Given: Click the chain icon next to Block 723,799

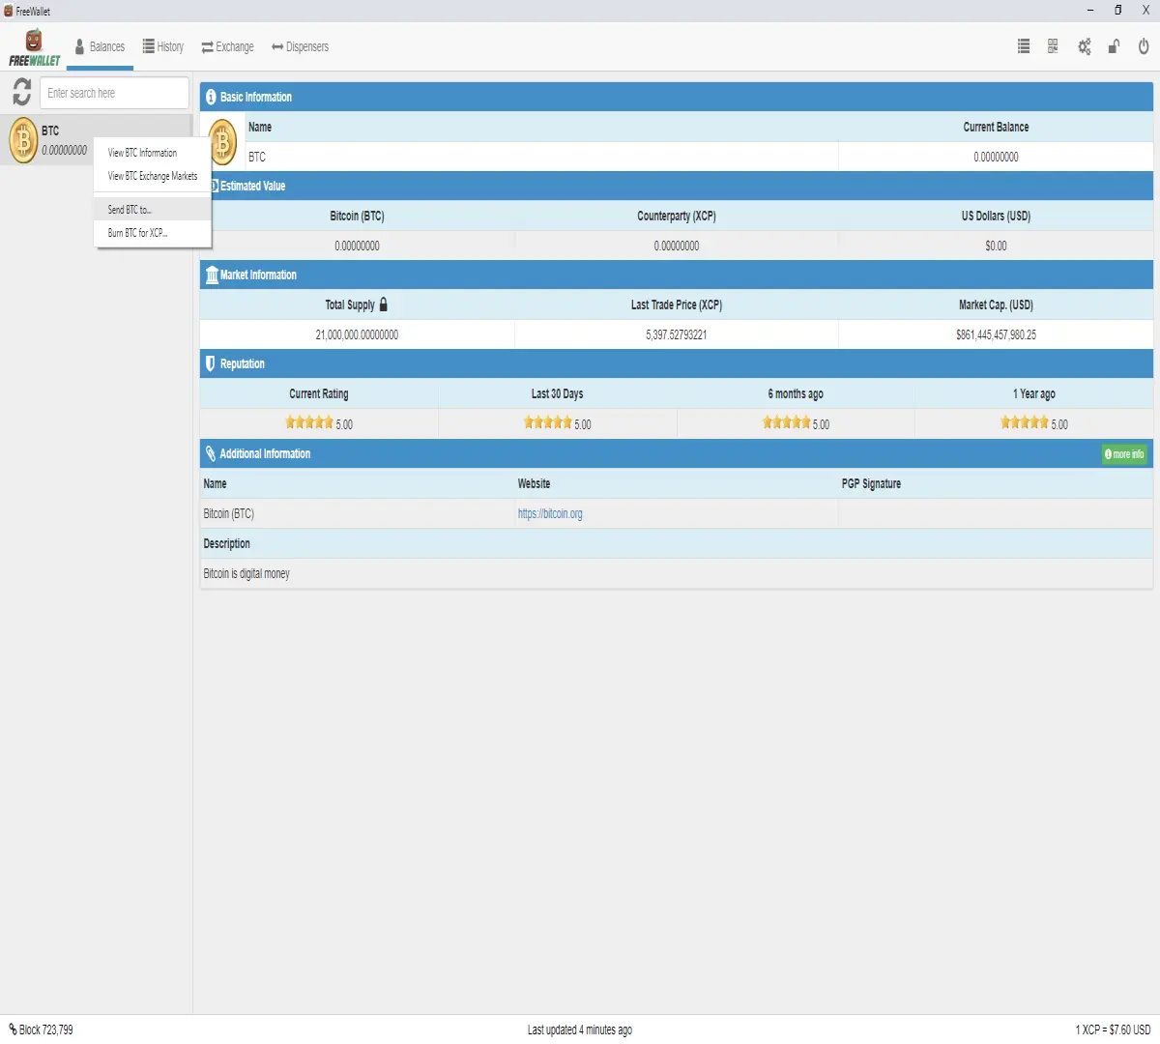Looking at the screenshot, I should [13, 1029].
